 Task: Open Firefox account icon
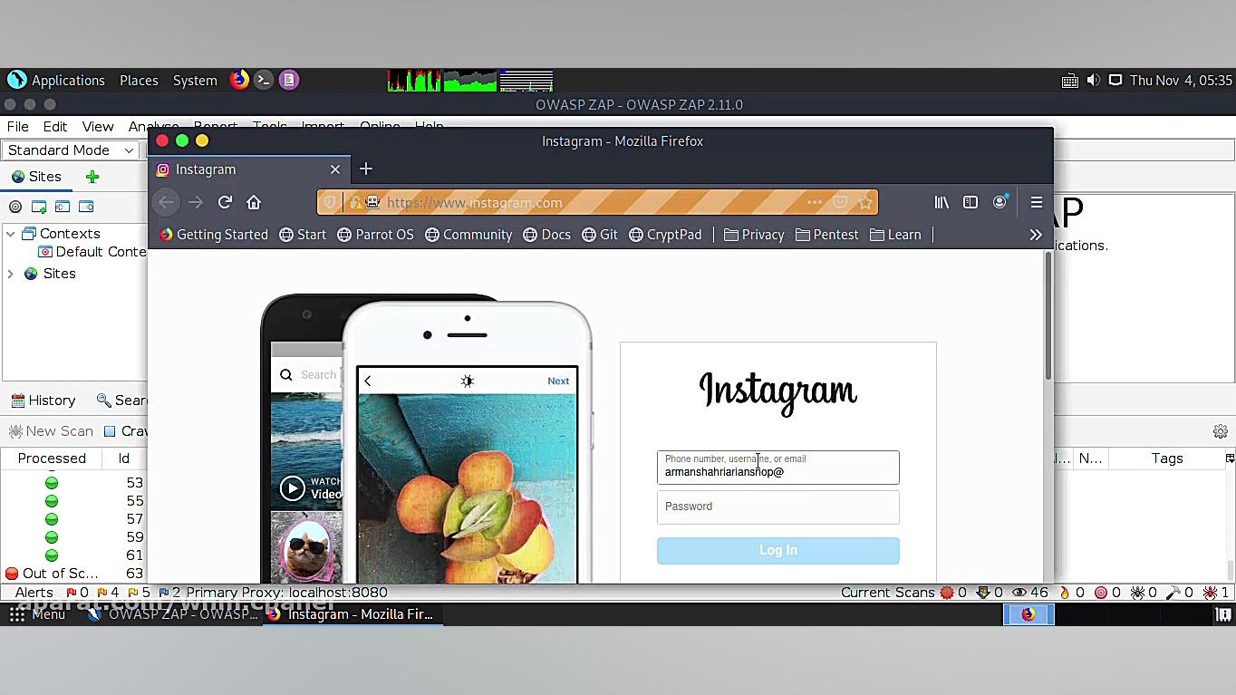[x=1000, y=202]
